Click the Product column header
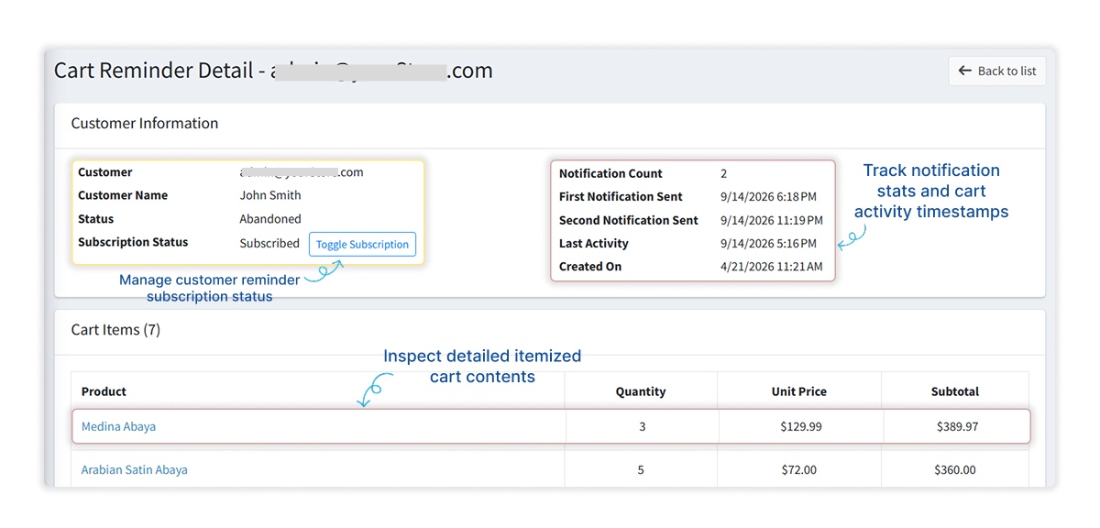The image size is (1100, 528). pos(104,391)
